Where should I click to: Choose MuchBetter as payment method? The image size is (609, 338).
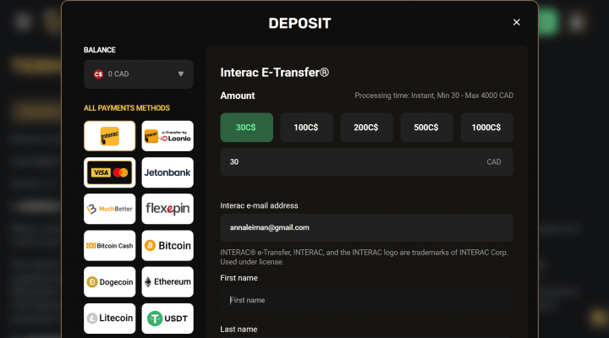[109, 209]
